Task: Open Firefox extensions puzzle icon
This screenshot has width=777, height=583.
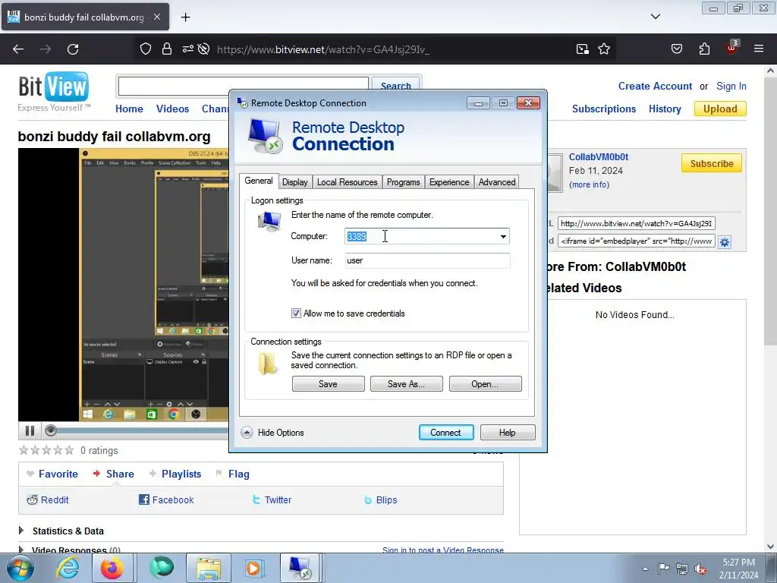Action: [x=704, y=49]
